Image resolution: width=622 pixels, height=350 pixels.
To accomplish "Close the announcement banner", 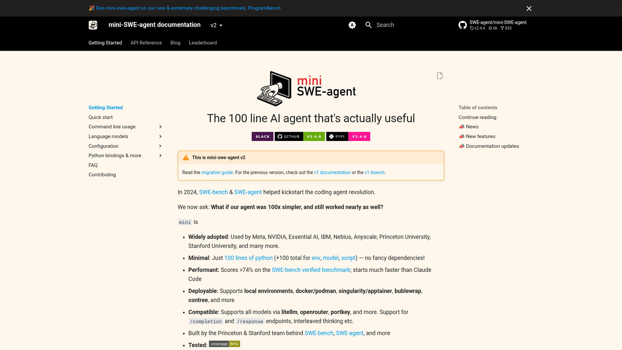I will point(529,9).
